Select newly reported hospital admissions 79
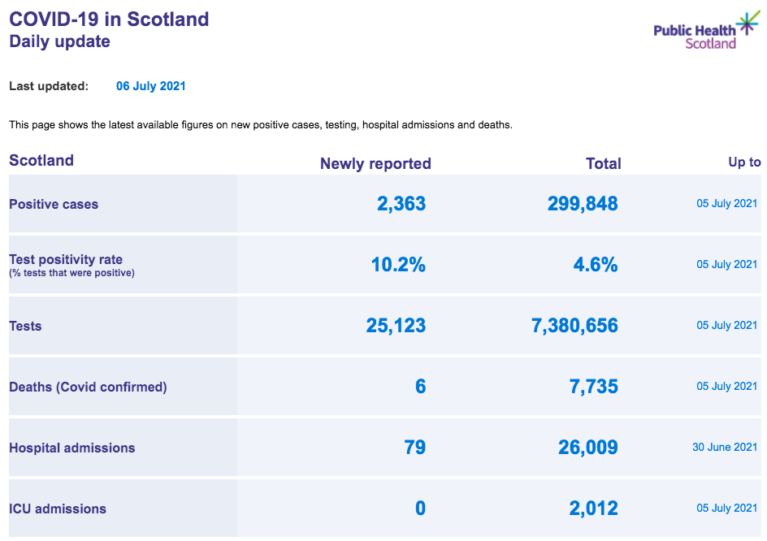Image resolution: width=767 pixels, height=541 pixels. pos(415,447)
